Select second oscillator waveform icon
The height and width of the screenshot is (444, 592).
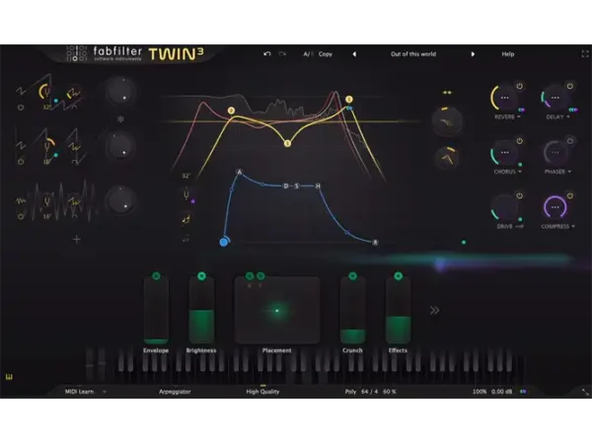[x=21, y=145]
